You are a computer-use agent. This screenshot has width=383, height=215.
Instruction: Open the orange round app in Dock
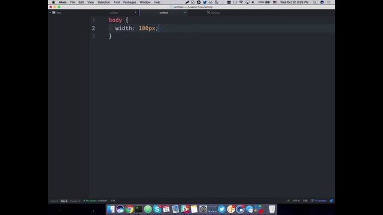click(231, 209)
